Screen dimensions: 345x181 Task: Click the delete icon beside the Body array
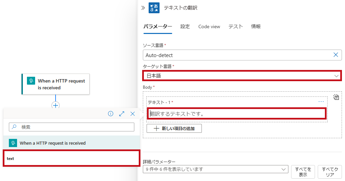(x=336, y=97)
